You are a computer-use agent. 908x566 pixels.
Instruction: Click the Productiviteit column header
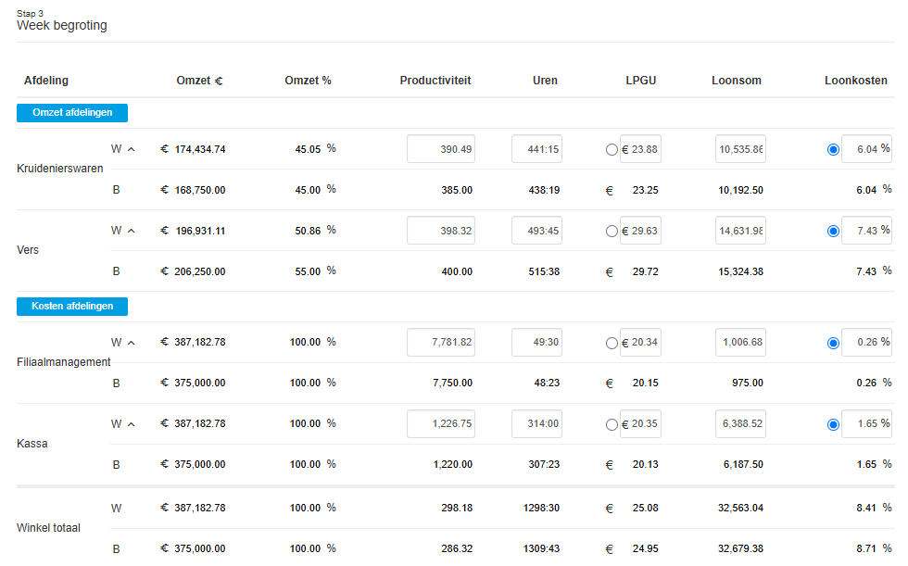coord(435,81)
